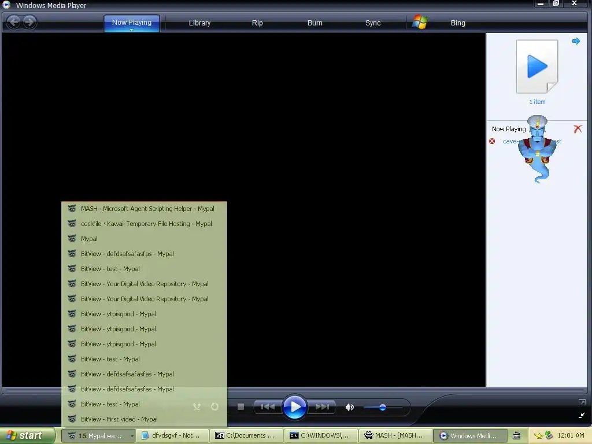The height and width of the screenshot is (444, 592).
Task: Open the Start menu
Action: [27, 435]
